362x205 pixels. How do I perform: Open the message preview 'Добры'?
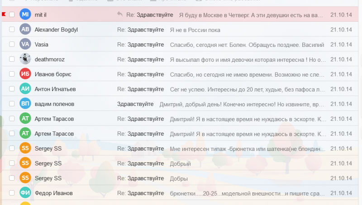pyautogui.click(x=179, y=178)
